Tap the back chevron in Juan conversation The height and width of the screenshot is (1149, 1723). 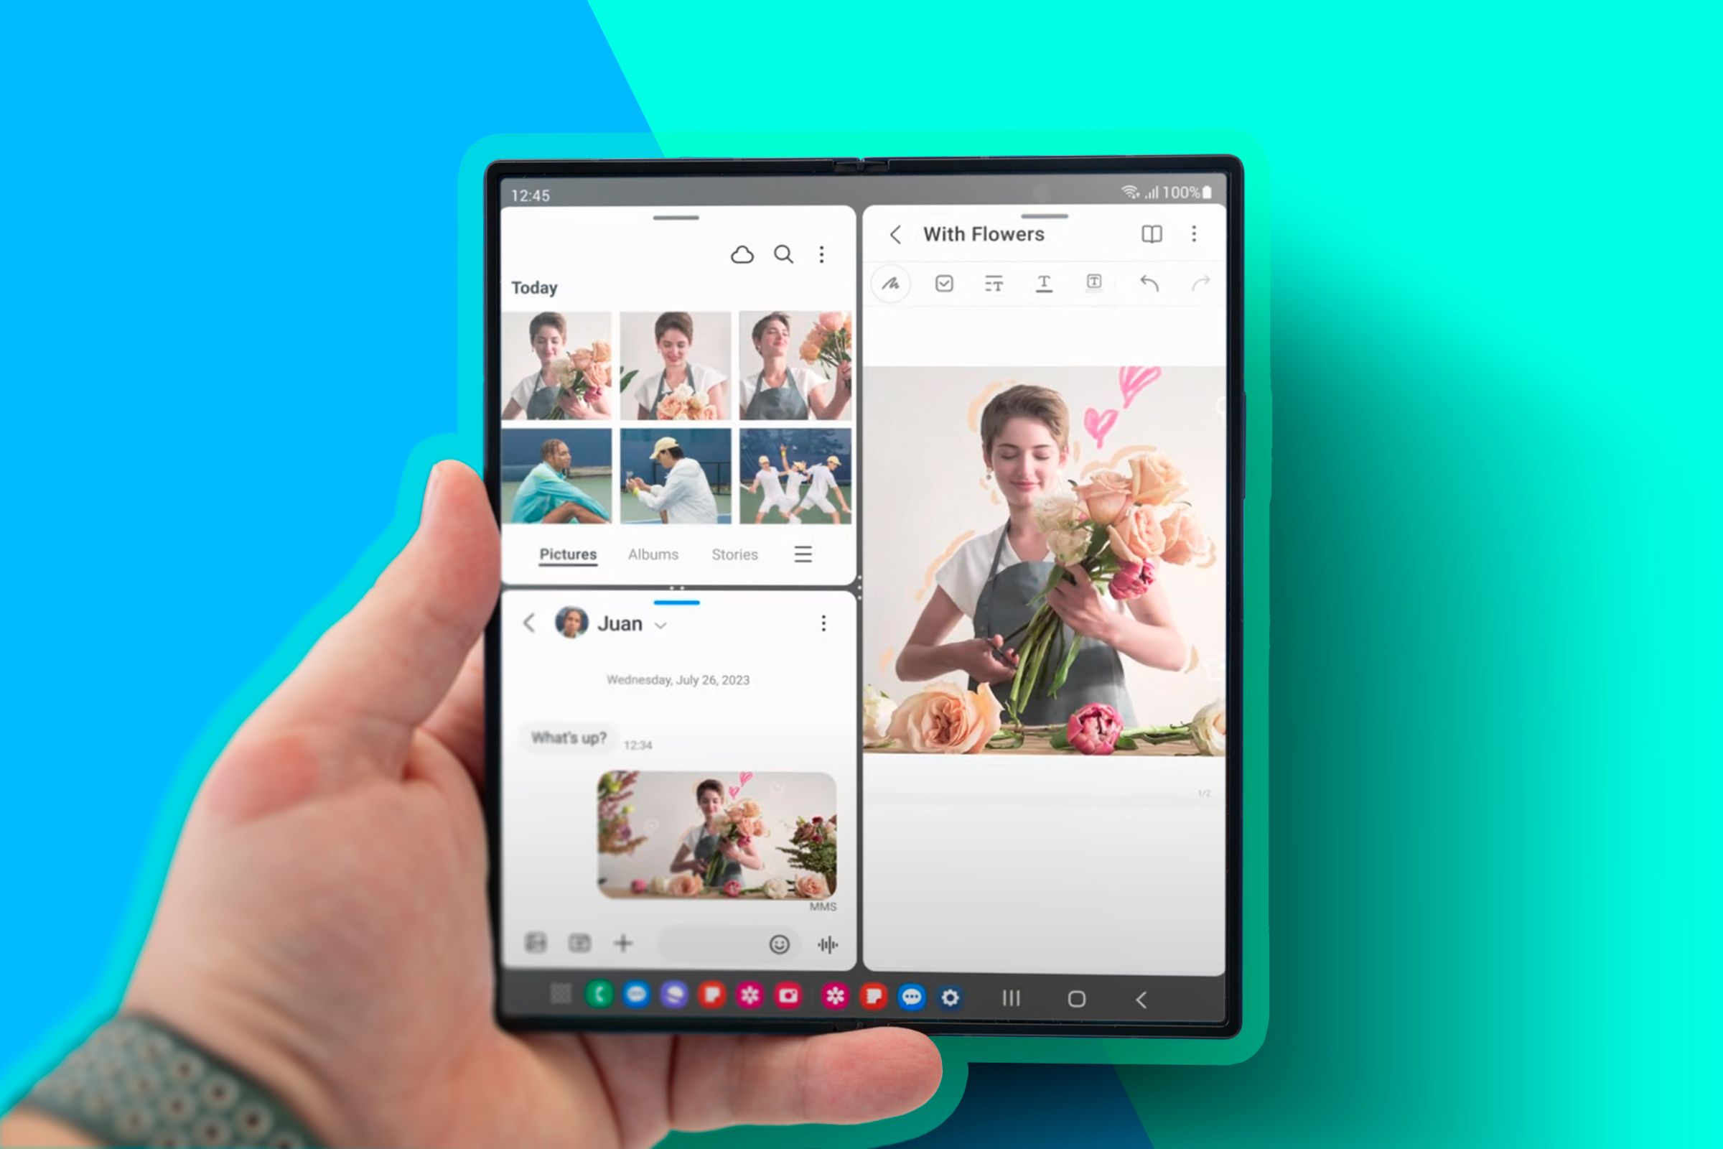coord(530,623)
